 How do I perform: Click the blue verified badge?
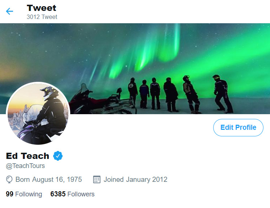[58, 156]
